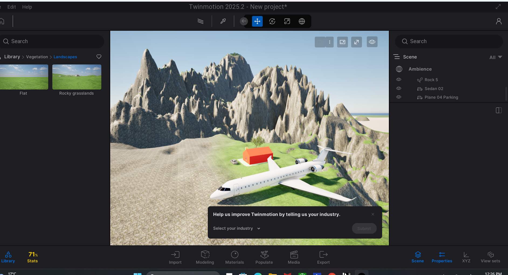Click the Submit button in industry prompt

point(364,228)
